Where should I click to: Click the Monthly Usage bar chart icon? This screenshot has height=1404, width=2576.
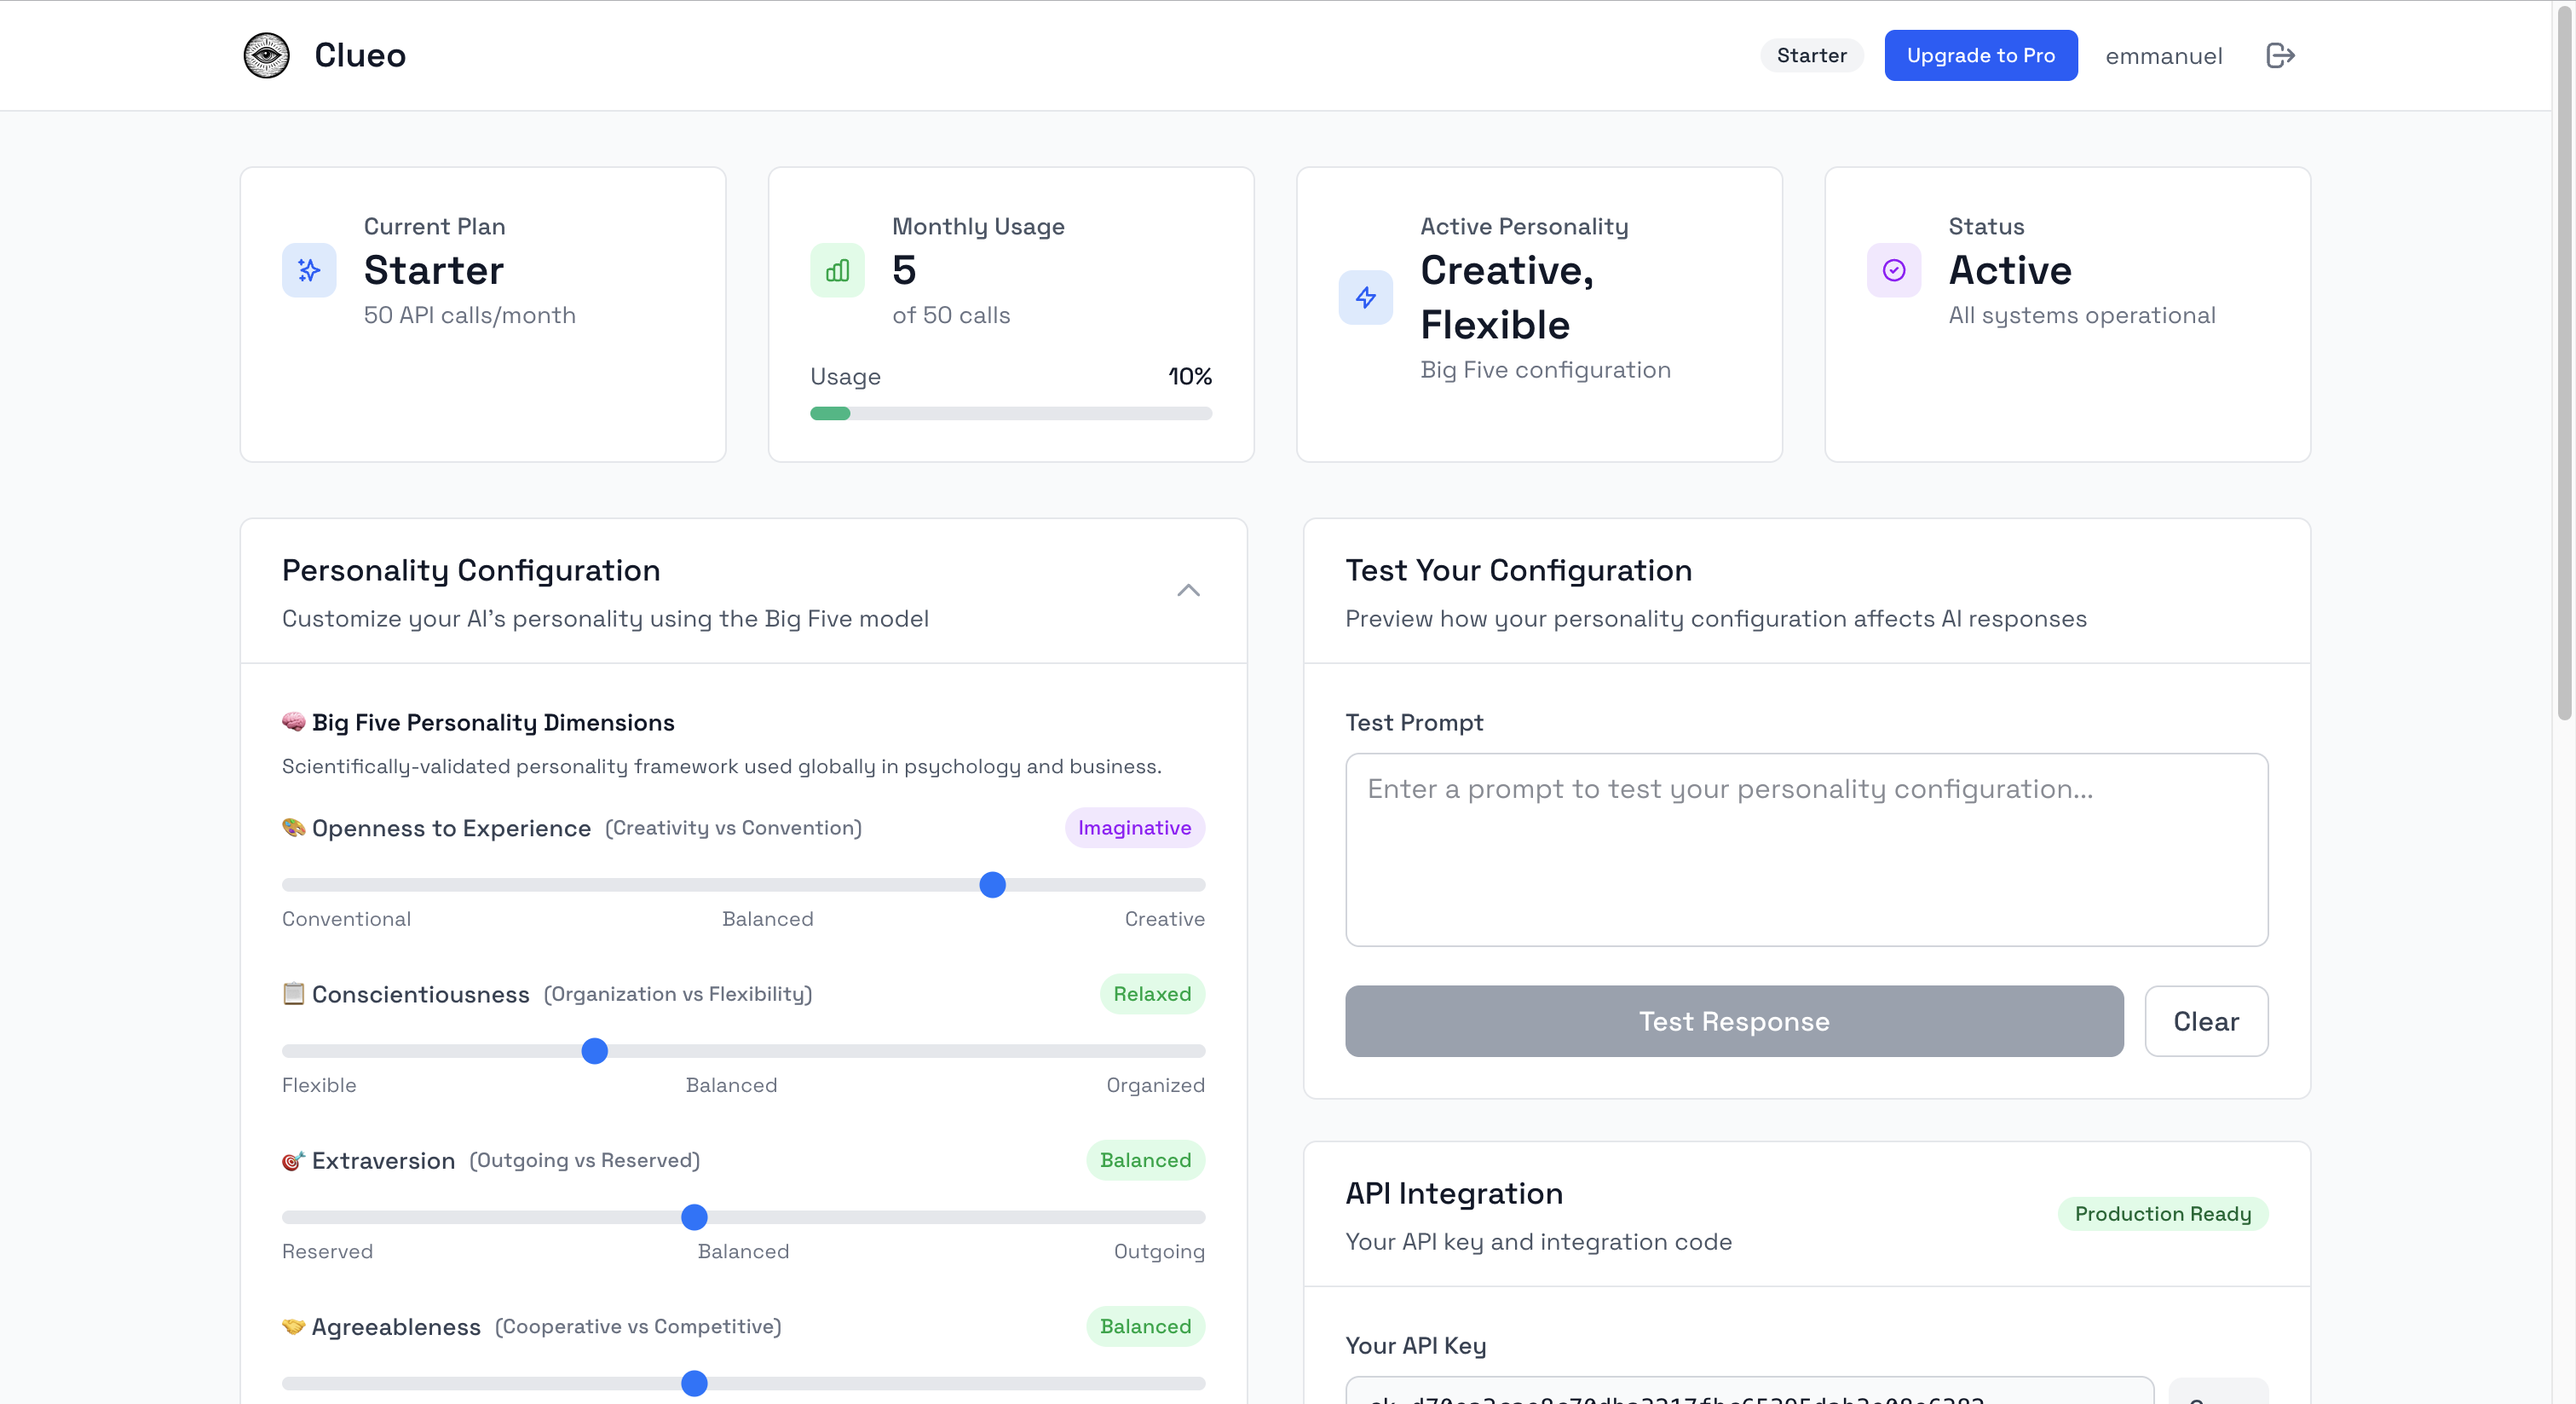pyautogui.click(x=837, y=270)
